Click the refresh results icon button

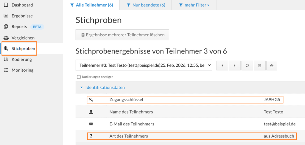coord(247,65)
